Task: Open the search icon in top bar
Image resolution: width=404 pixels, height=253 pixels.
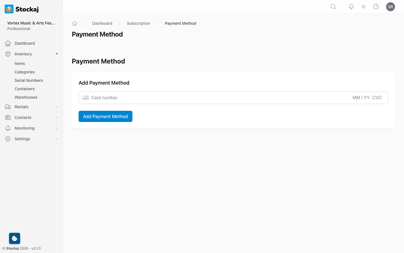Action: click(333, 6)
